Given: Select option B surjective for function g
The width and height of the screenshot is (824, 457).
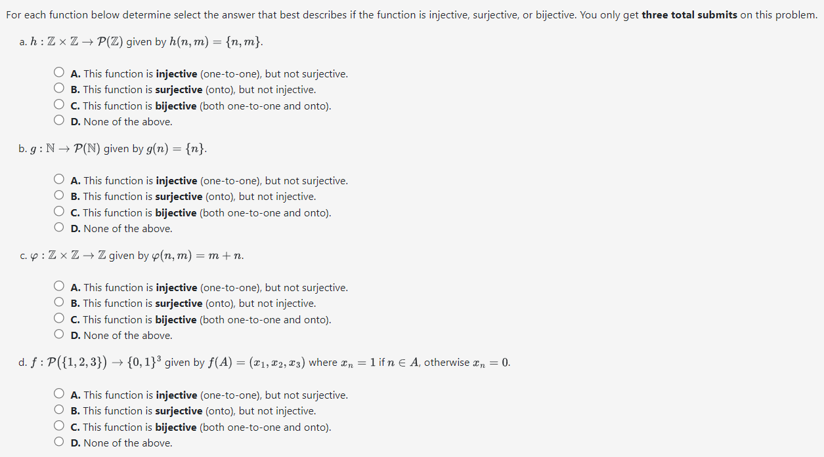Looking at the screenshot, I should tap(58, 195).
